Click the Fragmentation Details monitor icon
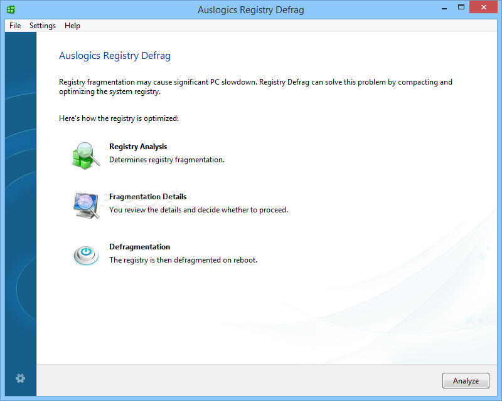Screen dimensions: 502x401 [x=86, y=206]
